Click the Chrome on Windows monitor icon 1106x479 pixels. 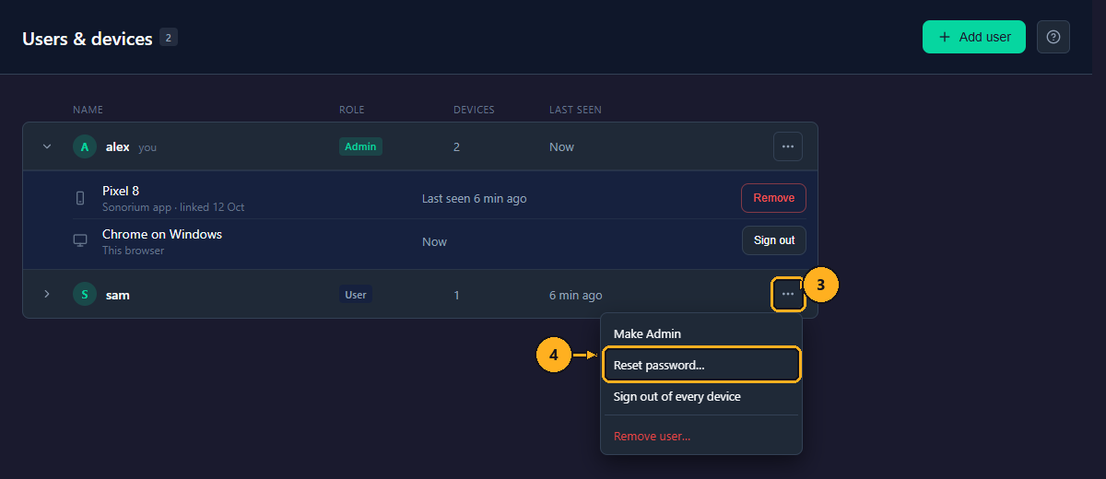point(80,240)
